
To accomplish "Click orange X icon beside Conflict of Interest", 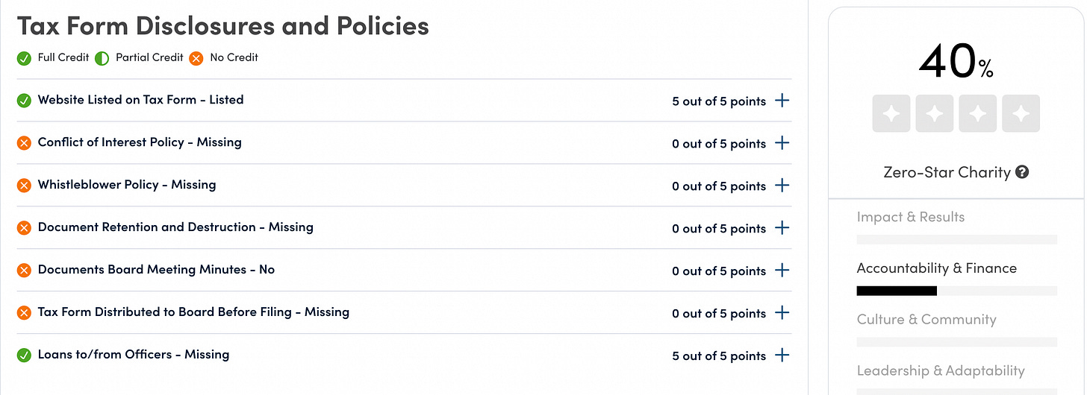I will point(24,143).
